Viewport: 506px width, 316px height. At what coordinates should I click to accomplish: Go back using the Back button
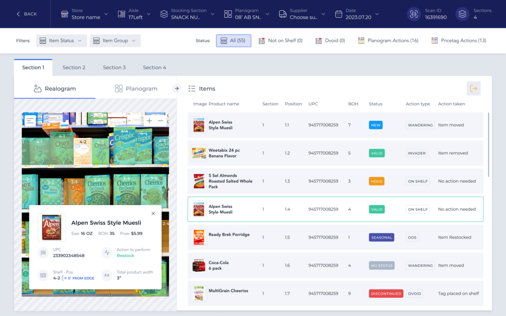click(27, 14)
